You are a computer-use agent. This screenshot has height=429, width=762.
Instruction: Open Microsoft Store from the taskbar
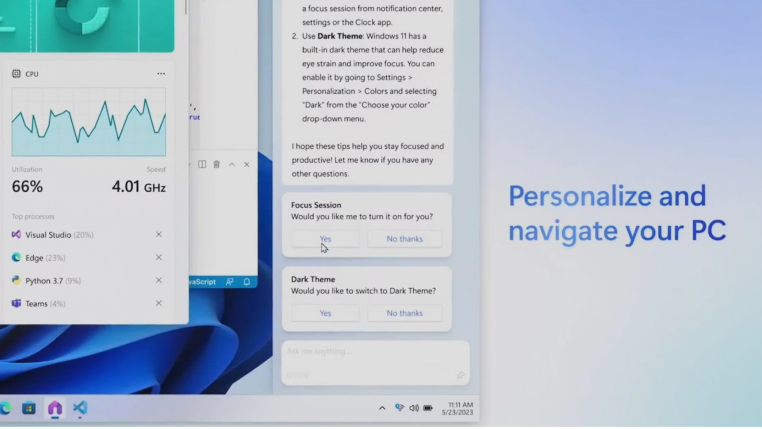(x=29, y=408)
